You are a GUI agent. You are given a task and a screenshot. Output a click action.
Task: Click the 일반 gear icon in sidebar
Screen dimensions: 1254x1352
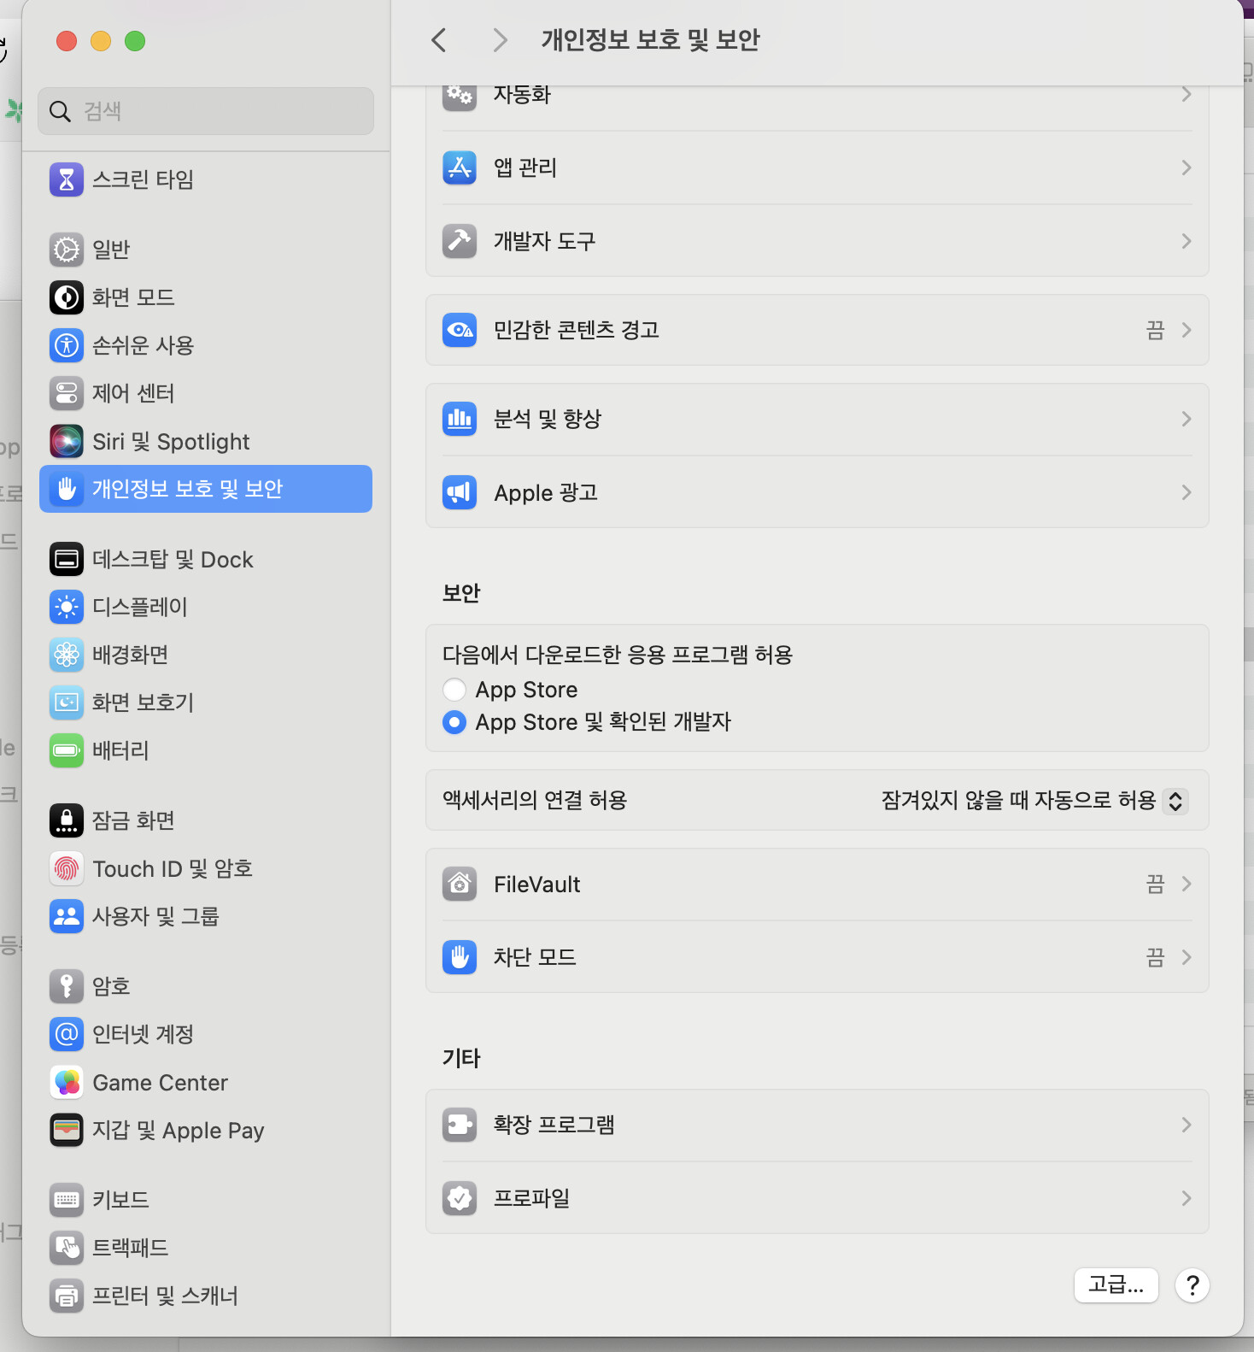pos(67,250)
